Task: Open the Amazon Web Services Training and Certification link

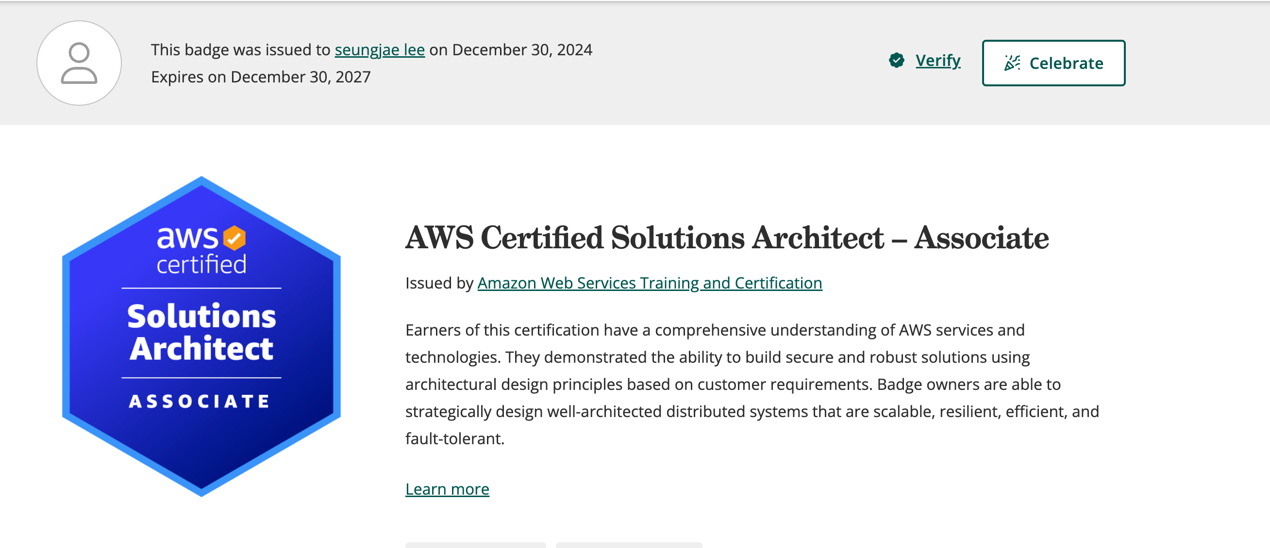Action: (649, 283)
